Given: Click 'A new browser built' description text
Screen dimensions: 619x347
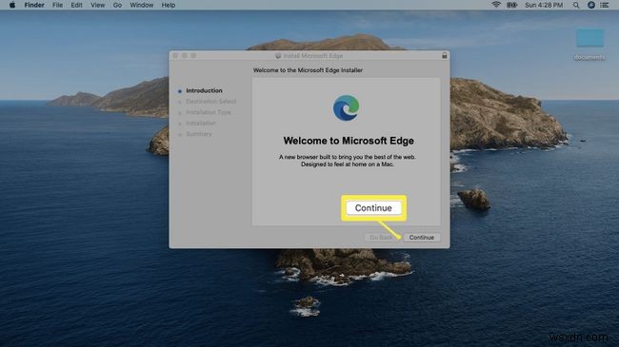Looking at the screenshot, I should click(x=347, y=161).
